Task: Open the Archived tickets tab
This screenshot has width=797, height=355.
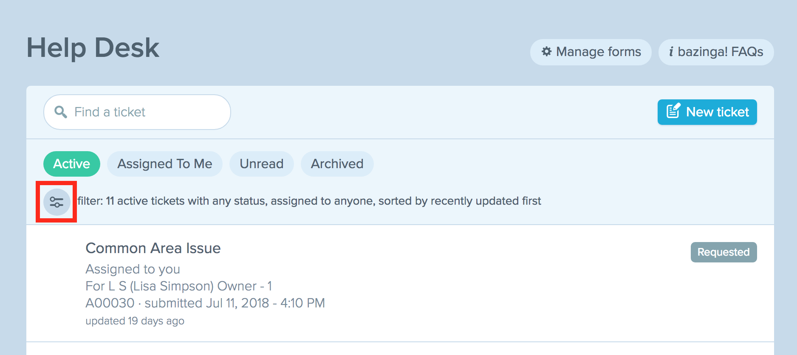Action: point(337,164)
